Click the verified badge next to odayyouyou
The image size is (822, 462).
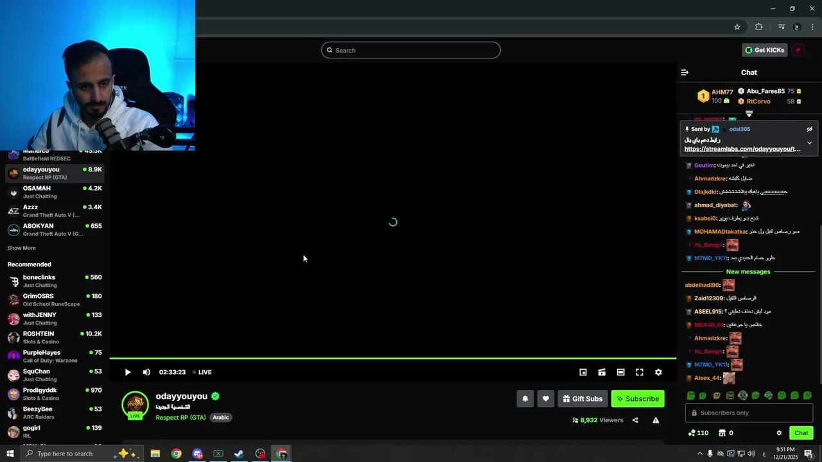[215, 397]
